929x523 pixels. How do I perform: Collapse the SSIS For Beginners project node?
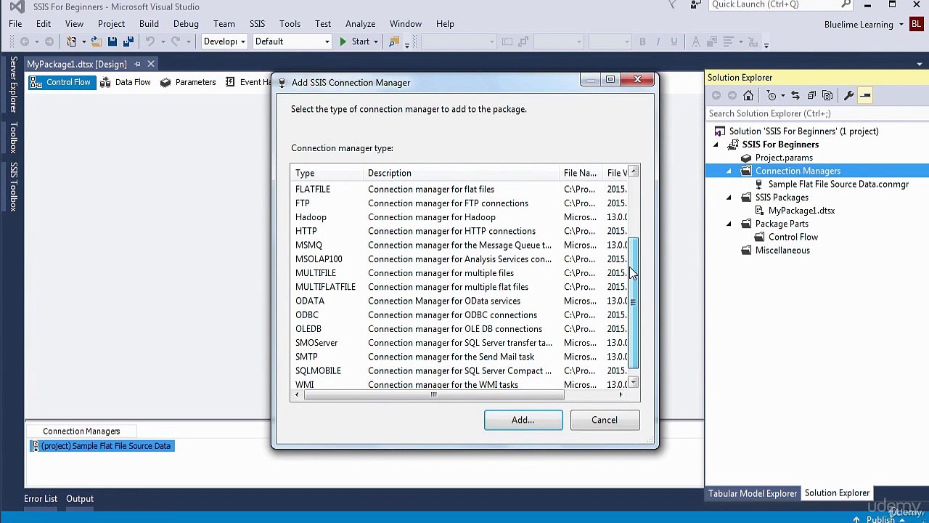(716, 145)
